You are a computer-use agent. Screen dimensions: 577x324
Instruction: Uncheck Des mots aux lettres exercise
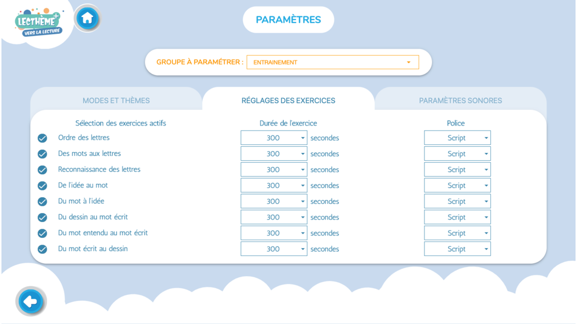click(x=43, y=154)
